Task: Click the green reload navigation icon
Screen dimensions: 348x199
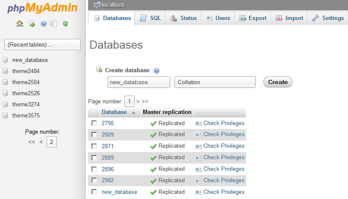Action: pyautogui.click(x=65, y=24)
